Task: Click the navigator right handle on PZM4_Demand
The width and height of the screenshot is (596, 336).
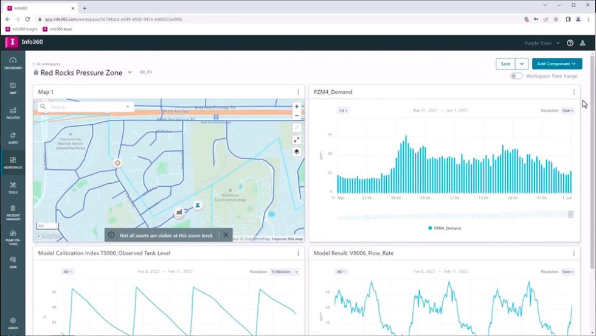Action: tap(570, 214)
